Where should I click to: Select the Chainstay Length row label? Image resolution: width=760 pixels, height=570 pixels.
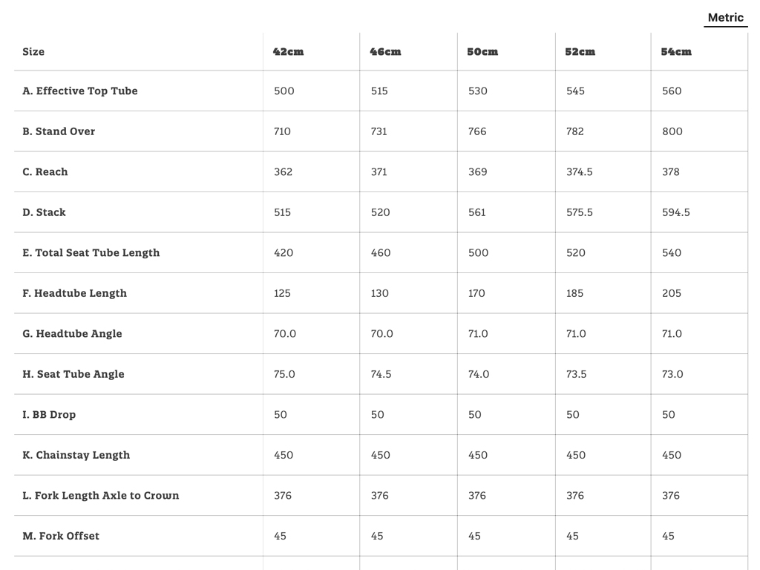click(x=76, y=455)
